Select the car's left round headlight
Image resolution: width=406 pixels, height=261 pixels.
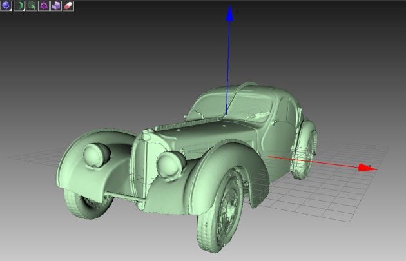(x=97, y=155)
